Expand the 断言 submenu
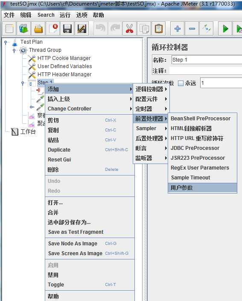Screen dimensions: 242x301 click(152, 148)
